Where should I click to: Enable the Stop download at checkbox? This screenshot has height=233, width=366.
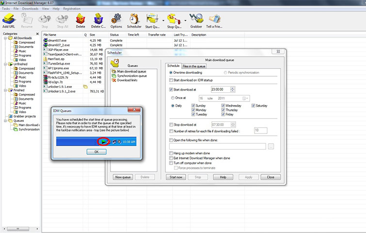(x=171, y=125)
